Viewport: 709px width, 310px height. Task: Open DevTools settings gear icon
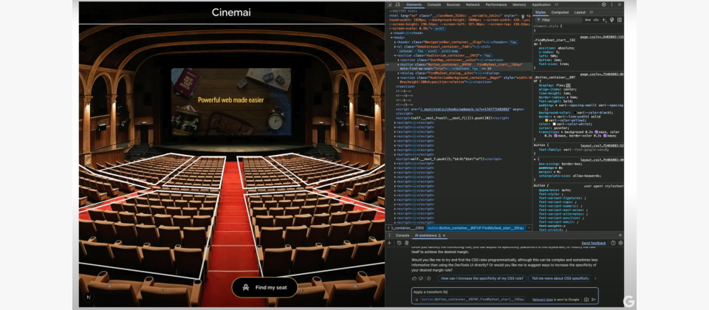(603, 4)
